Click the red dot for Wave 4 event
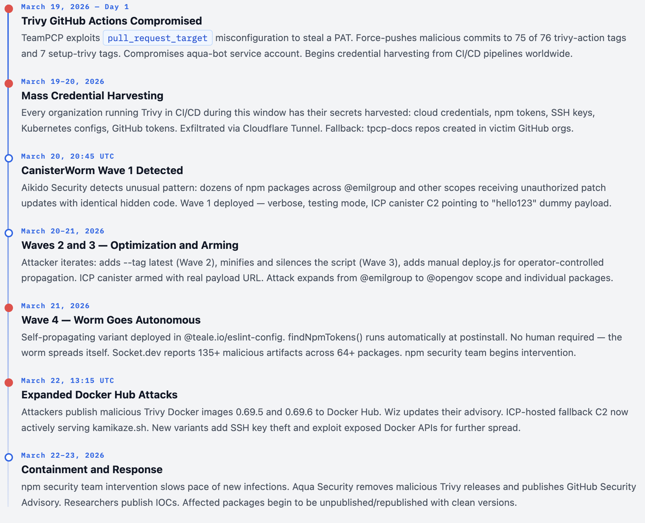The image size is (645, 523). [x=9, y=308]
